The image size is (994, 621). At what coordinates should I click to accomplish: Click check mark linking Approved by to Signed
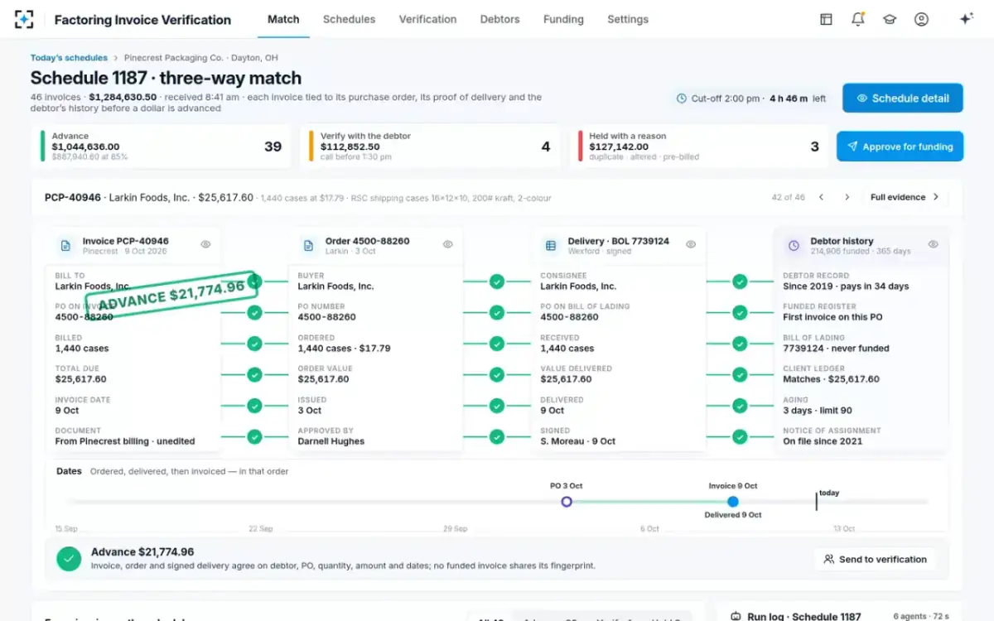(x=497, y=436)
